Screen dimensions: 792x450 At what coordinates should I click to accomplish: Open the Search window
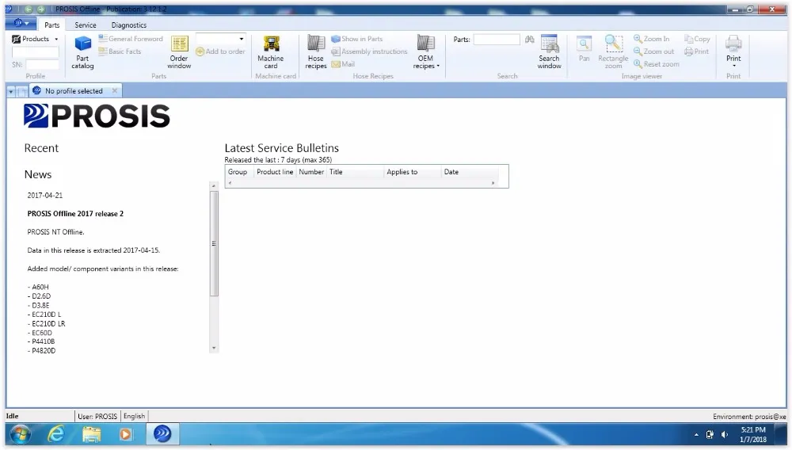[549, 52]
